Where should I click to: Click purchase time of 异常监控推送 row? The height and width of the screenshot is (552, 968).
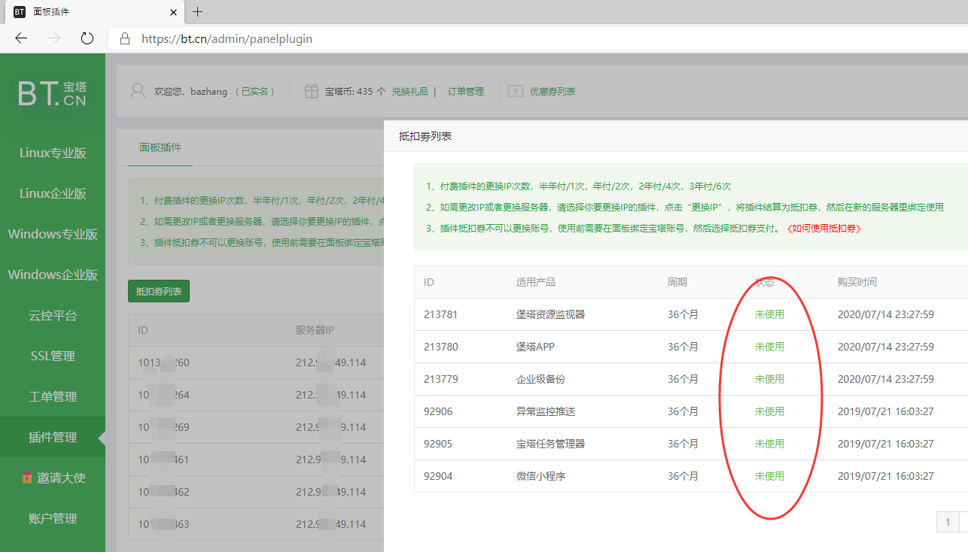886,411
